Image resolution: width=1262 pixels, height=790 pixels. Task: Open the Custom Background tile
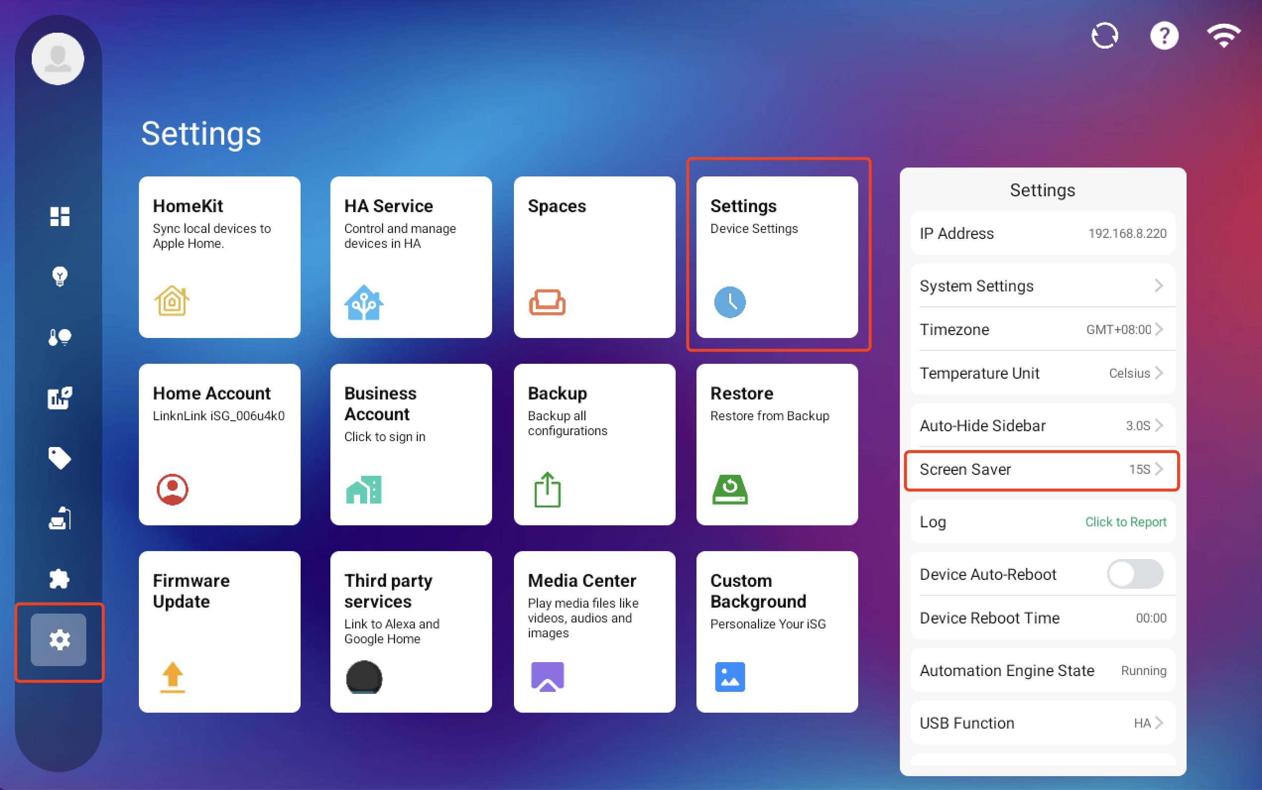[x=777, y=631]
